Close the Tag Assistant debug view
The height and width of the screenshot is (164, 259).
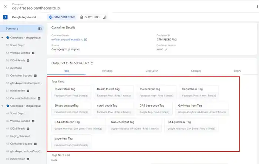pyautogui.click(x=5, y=6)
